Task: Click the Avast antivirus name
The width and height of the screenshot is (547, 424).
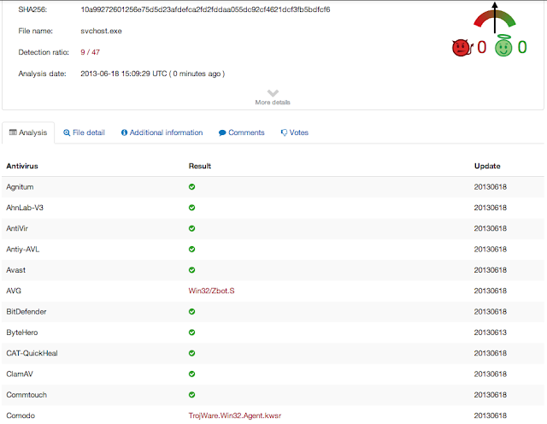Action: tap(15, 270)
